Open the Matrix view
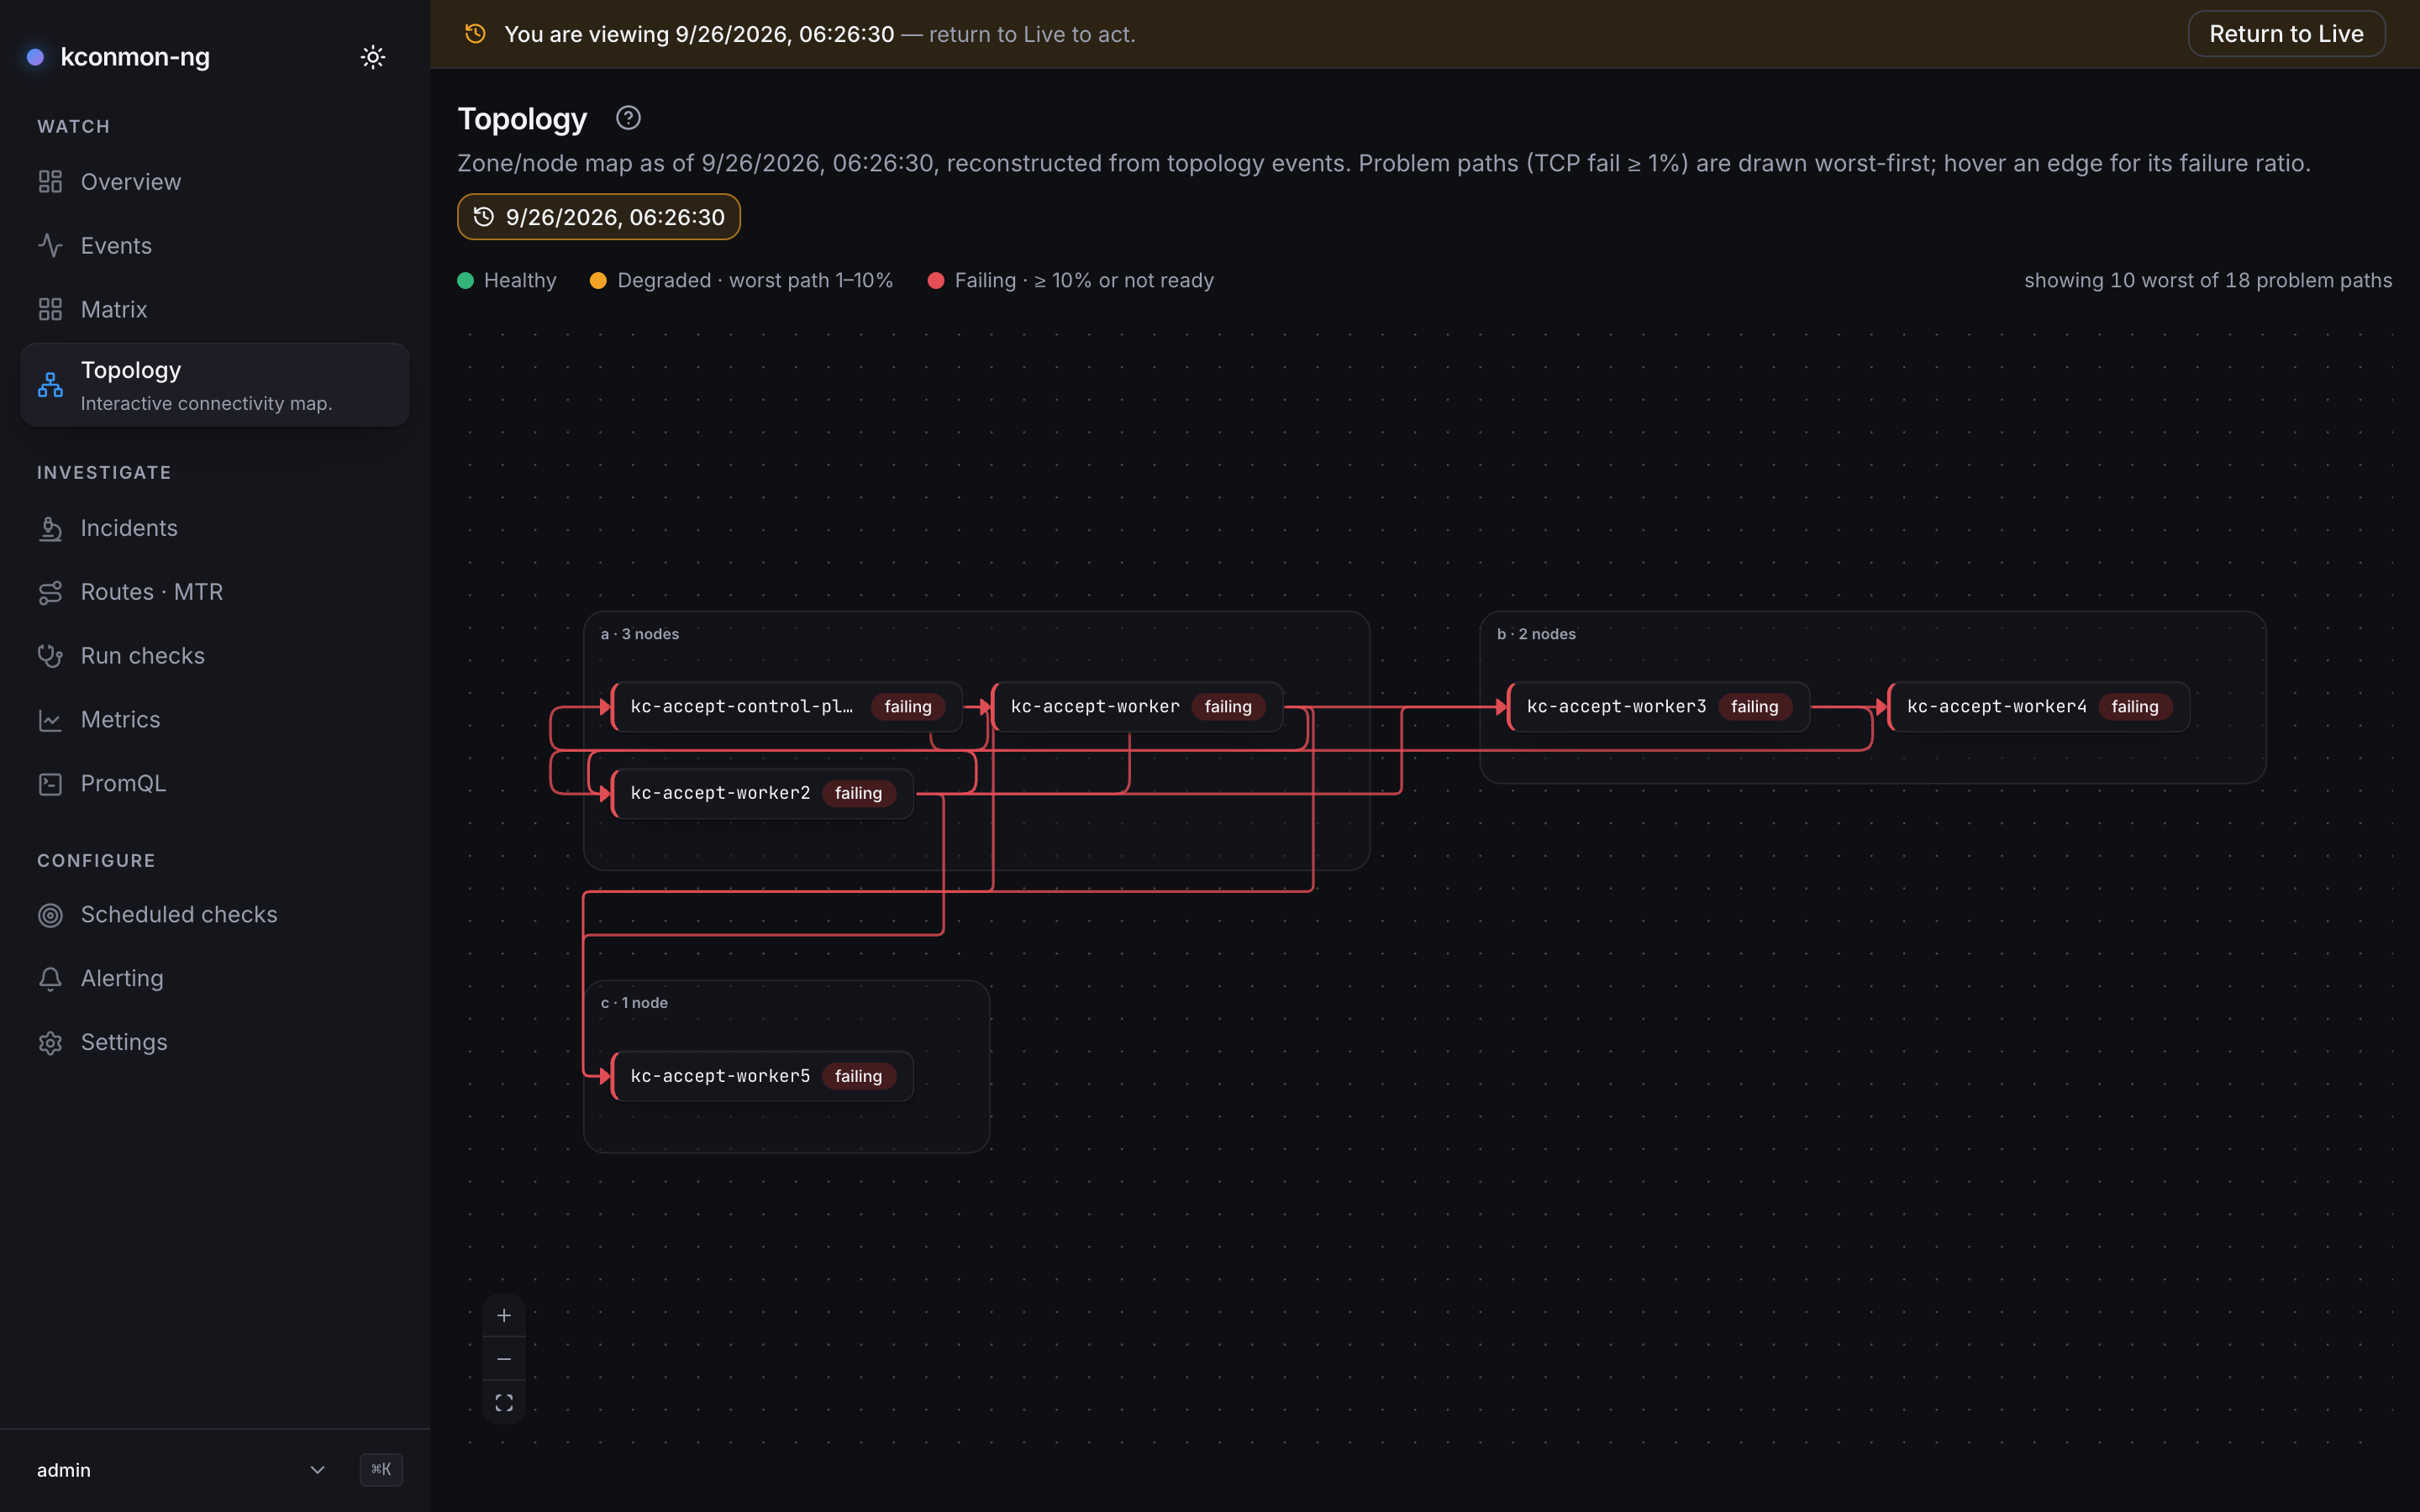This screenshot has width=2420, height=1512. pyautogui.click(x=215, y=310)
